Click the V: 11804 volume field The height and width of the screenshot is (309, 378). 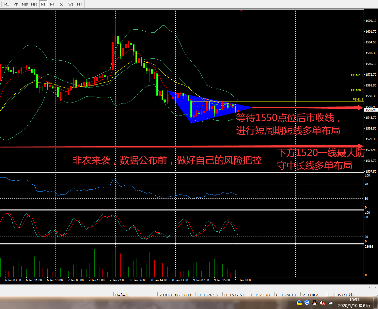pyautogui.click(x=310, y=295)
